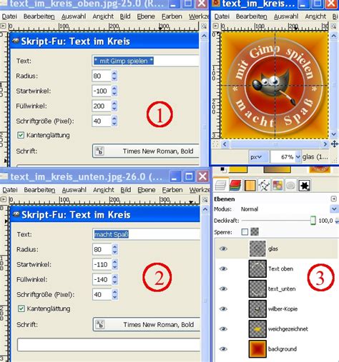Increase Radius with up arrow in dialog 1

114,74
